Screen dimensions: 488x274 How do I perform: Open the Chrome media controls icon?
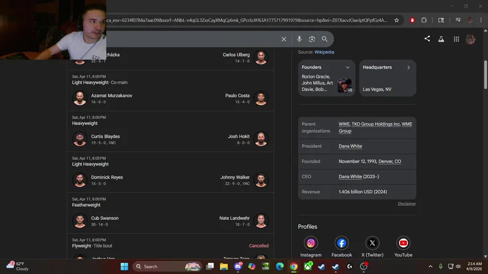(458, 20)
